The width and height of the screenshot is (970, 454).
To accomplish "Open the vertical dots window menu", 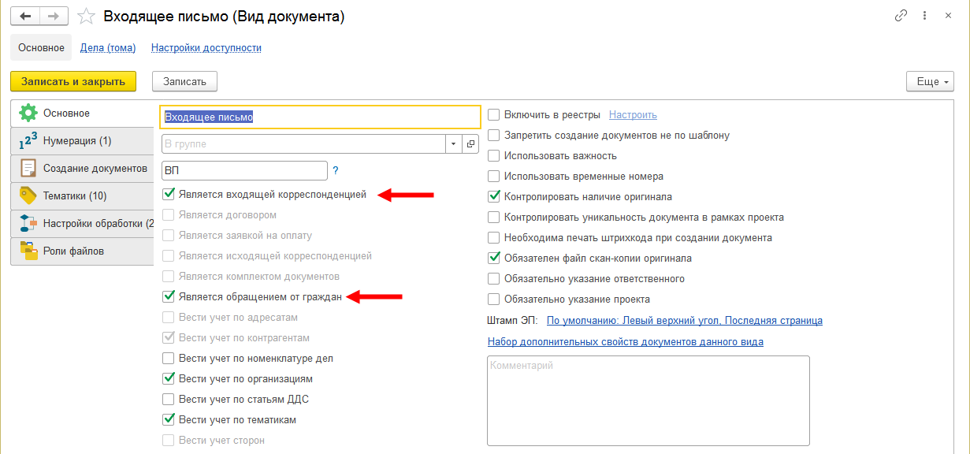I will [924, 16].
